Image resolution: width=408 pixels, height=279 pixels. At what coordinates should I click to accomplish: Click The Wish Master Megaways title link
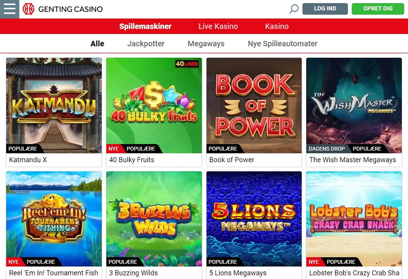(353, 159)
